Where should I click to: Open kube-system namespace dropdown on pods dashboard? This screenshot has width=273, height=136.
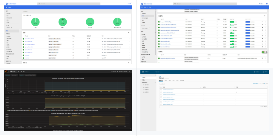[146, 28]
